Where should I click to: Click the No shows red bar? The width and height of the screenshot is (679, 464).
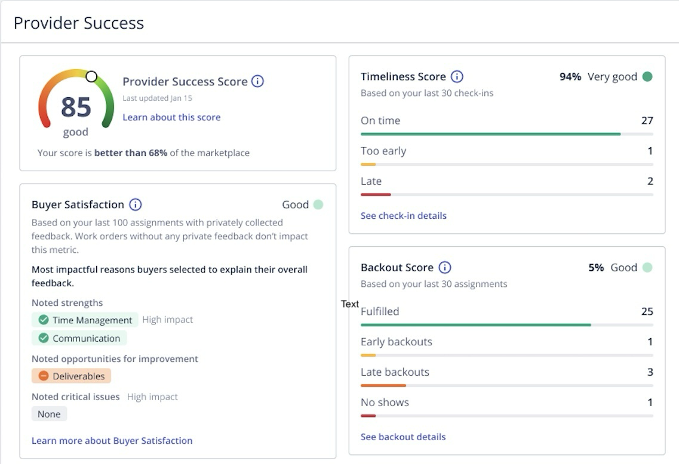coord(368,416)
